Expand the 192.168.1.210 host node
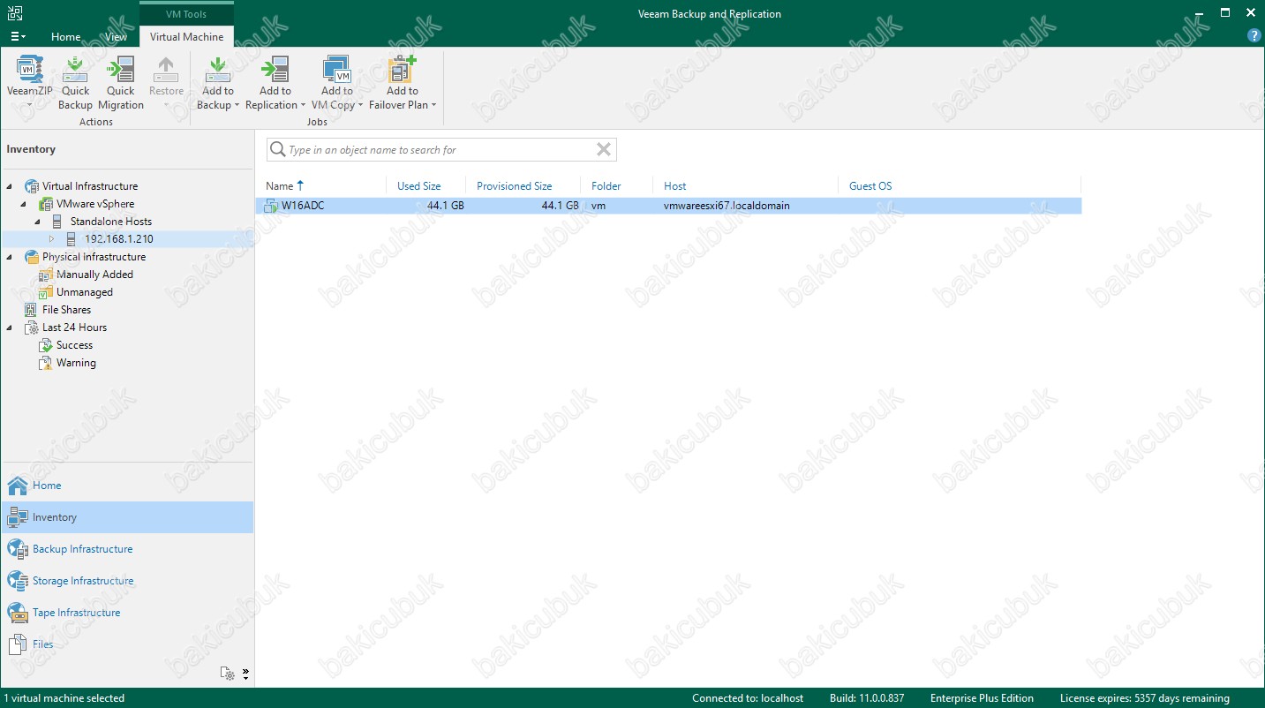 tap(51, 239)
